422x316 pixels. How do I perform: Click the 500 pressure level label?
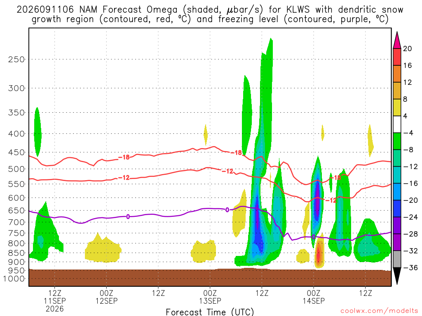coord(16,169)
